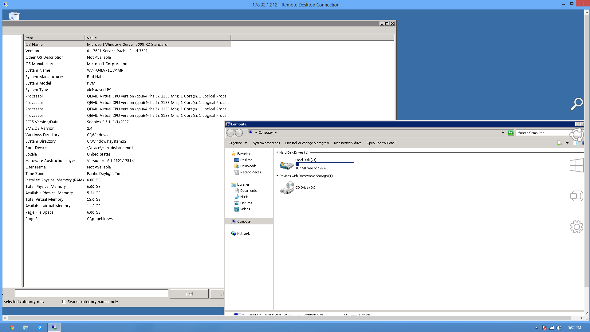Open the Devices charm

click(x=576, y=196)
